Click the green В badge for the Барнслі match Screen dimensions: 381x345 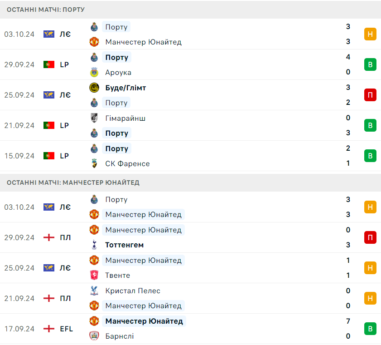point(370,329)
